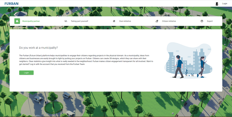Screen dimensions: 232x117
Task: Switch to the Taking part yourself tab
Action: [79, 21]
